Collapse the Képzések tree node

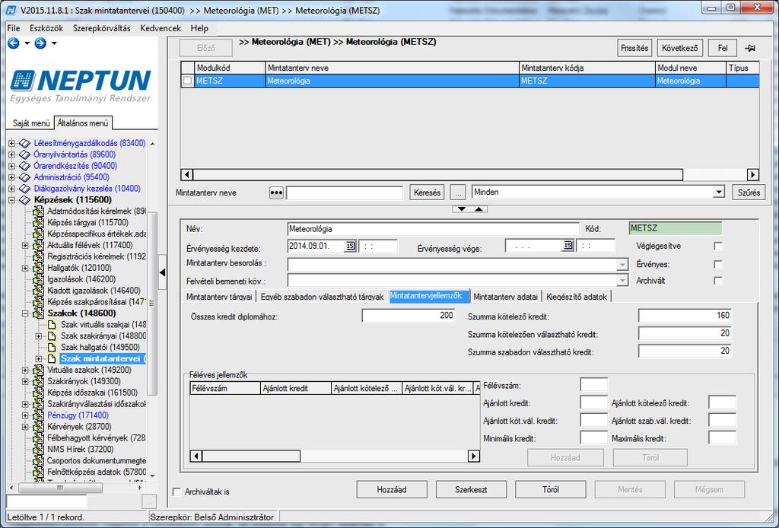(x=11, y=200)
